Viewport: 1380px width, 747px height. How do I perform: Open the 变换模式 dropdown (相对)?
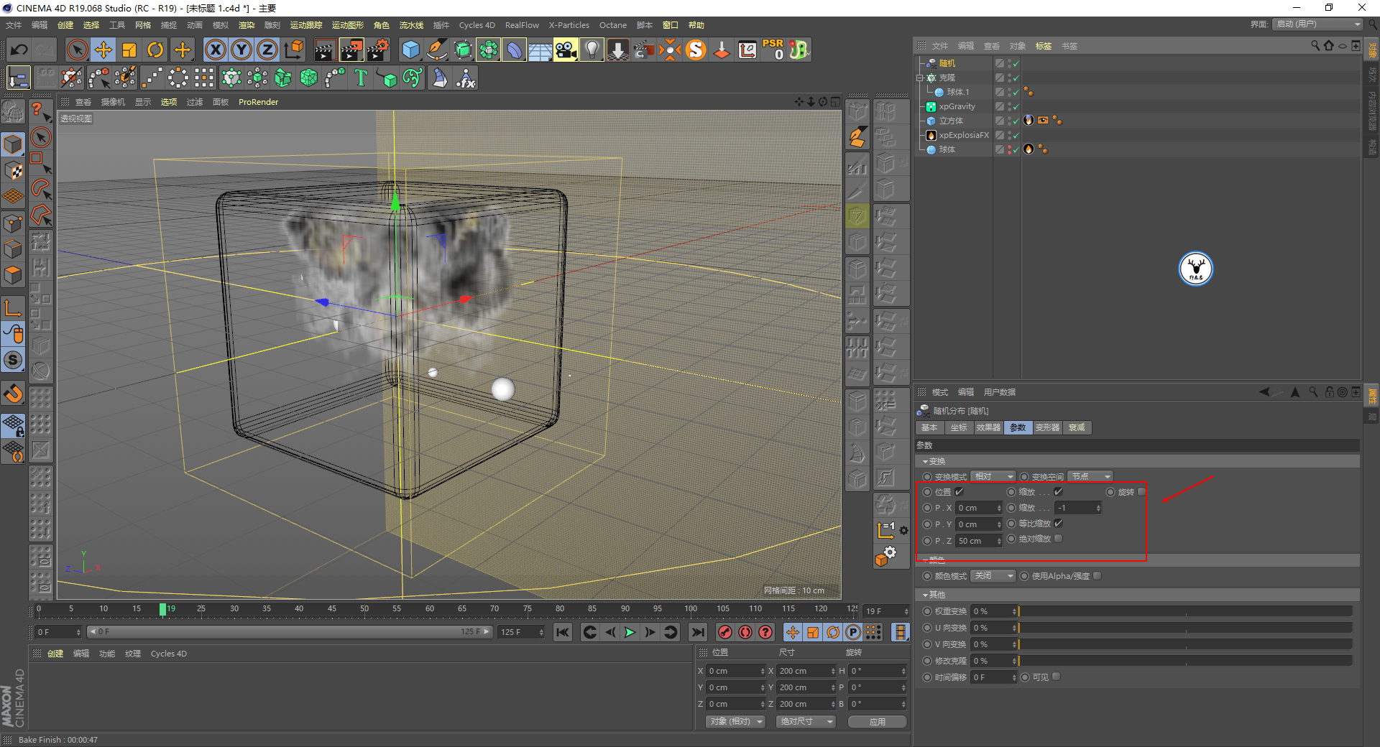[x=993, y=476]
